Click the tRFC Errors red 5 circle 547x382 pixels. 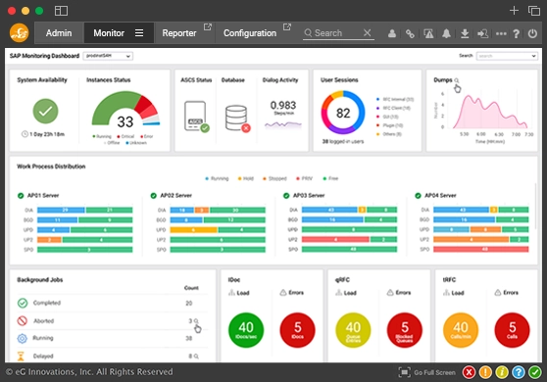(x=512, y=330)
